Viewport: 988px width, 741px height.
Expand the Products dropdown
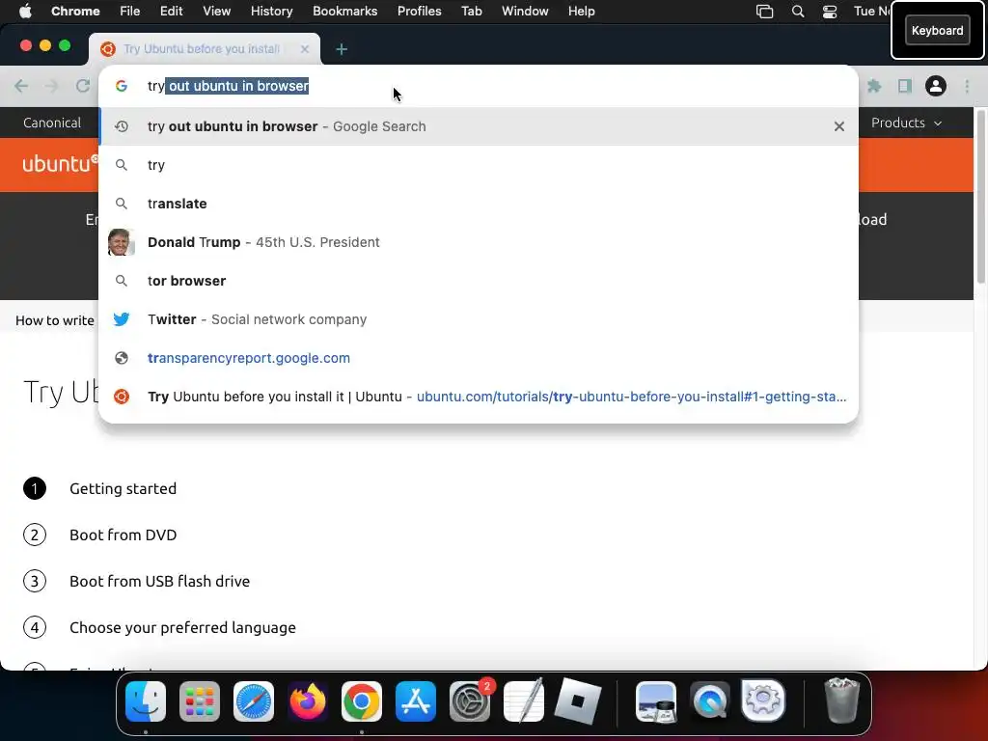click(x=906, y=123)
